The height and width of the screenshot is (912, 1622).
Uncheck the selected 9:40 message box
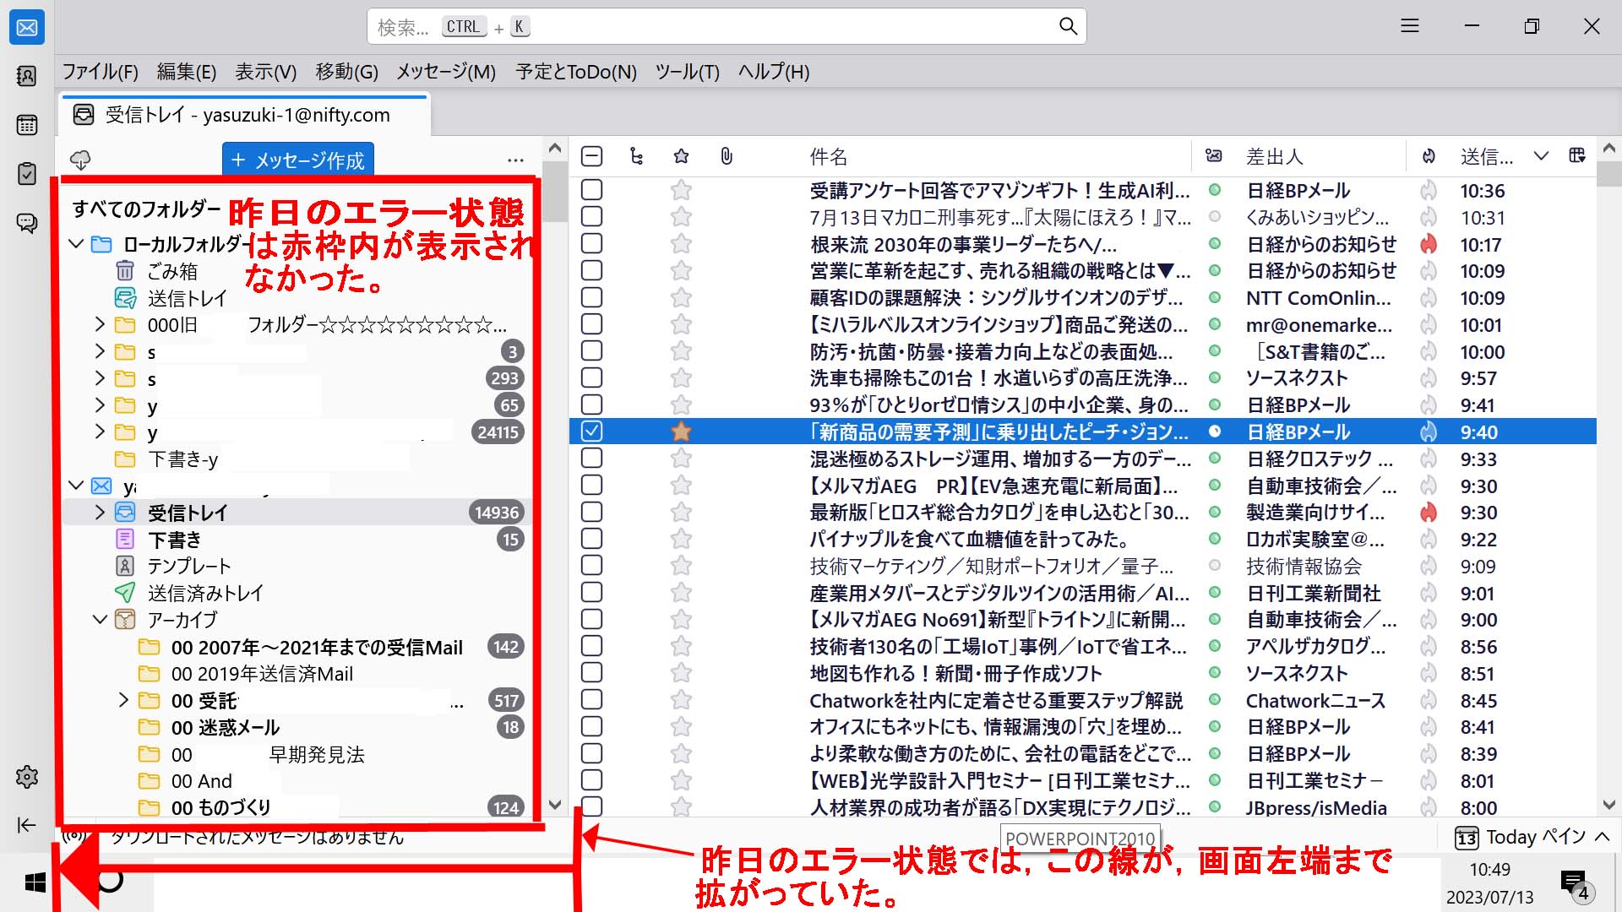pos(592,432)
